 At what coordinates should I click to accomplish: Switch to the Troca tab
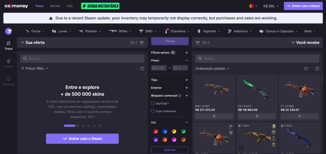(x=39, y=6)
